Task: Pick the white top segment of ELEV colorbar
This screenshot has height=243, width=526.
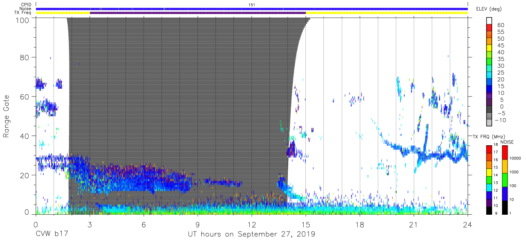Action: tap(489, 21)
